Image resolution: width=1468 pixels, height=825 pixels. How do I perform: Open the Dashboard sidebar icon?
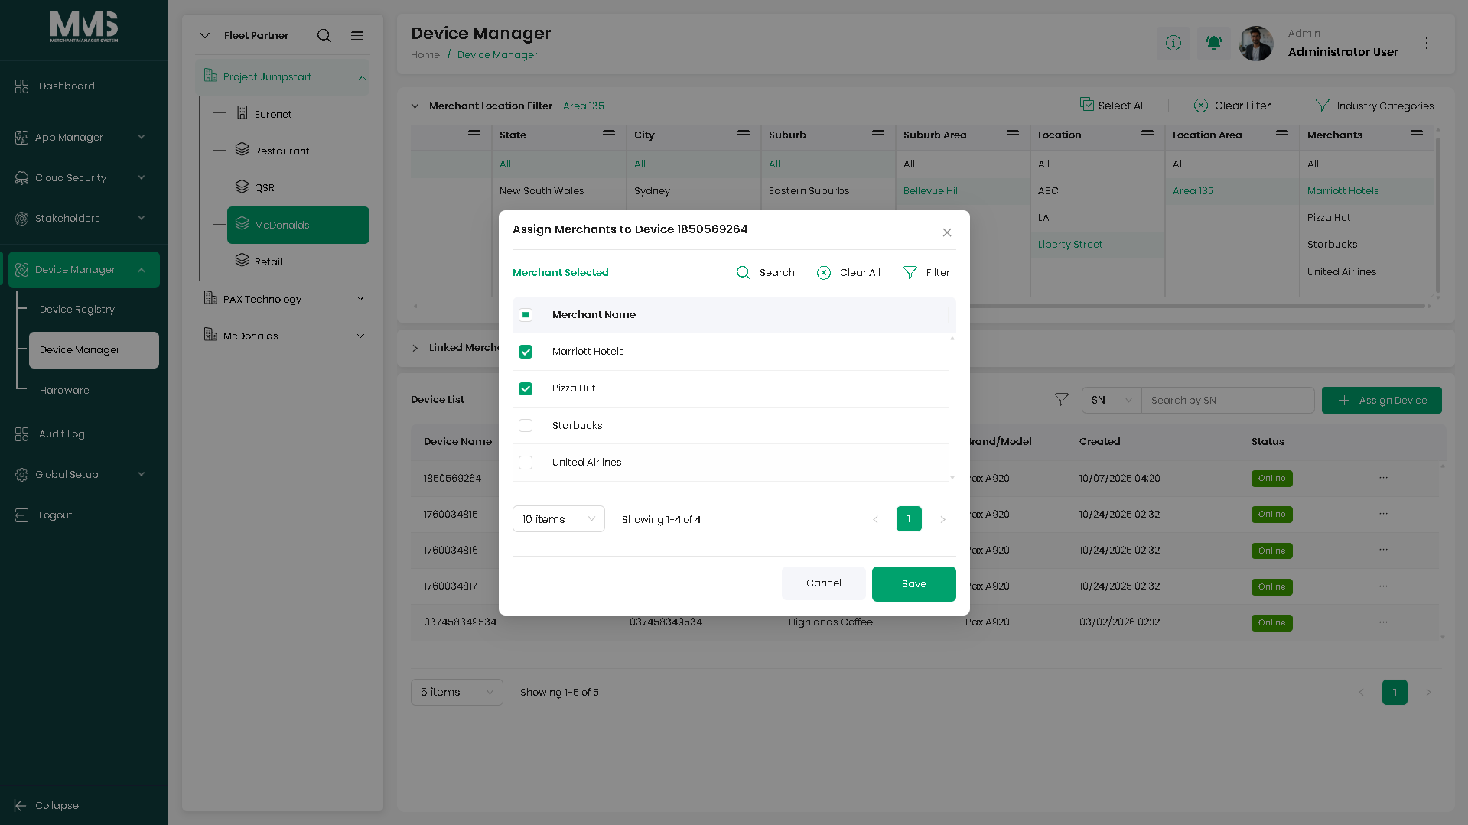coord(21,86)
